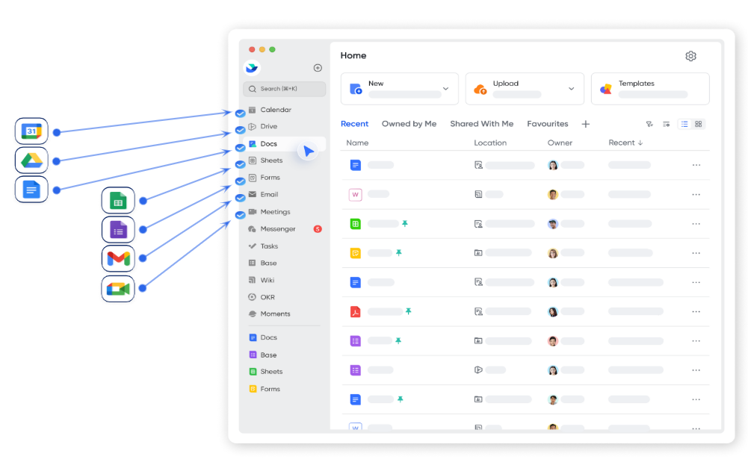Click the Google Calendar icon
Image resolution: width=748 pixels, height=468 pixels.
[31, 131]
